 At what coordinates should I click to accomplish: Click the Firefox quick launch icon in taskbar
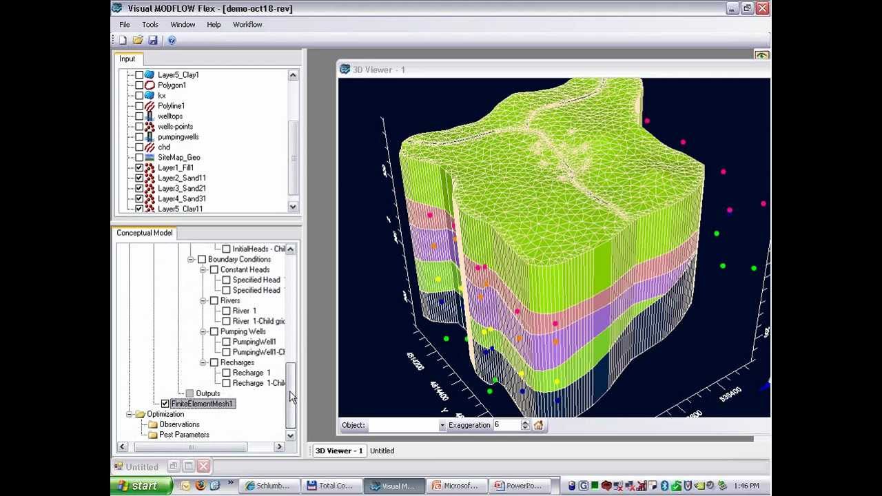[x=201, y=486]
